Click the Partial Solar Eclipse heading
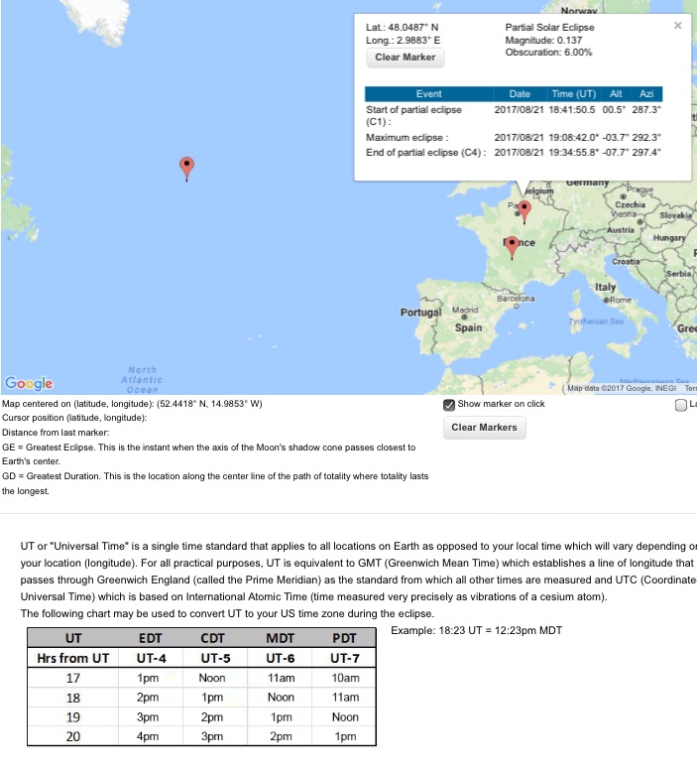 [x=549, y=28]
